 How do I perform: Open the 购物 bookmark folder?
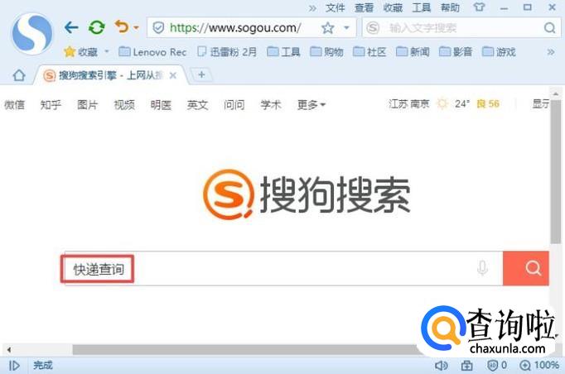(326, 52)
